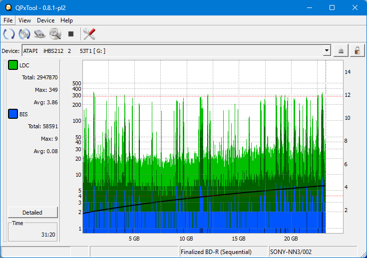Screen dimensions: 367x258
Task: Minimize the QPxTool window
Action: coord(310,7)
